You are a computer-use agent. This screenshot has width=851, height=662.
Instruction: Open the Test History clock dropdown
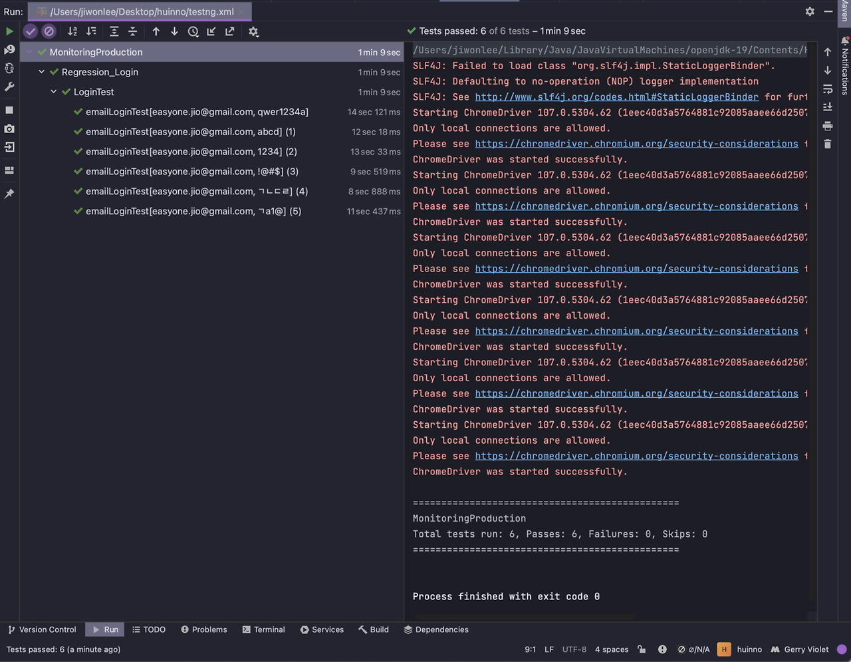tap(193, 31)
